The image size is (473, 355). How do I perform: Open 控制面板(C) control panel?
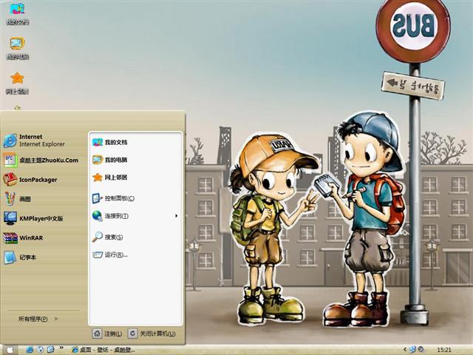click(113, 198)
